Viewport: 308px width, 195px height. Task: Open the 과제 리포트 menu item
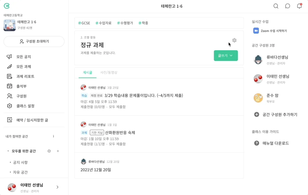point(25,76)
